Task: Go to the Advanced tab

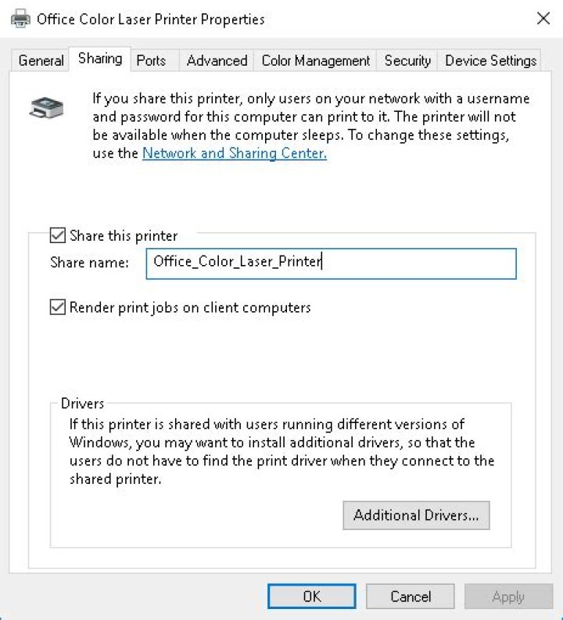Action: pos(217,60)
